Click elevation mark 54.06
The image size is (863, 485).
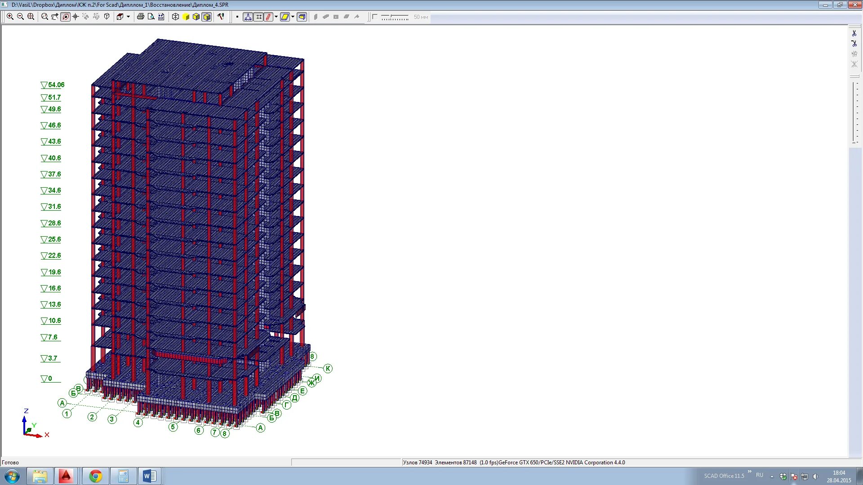(53, 85)
